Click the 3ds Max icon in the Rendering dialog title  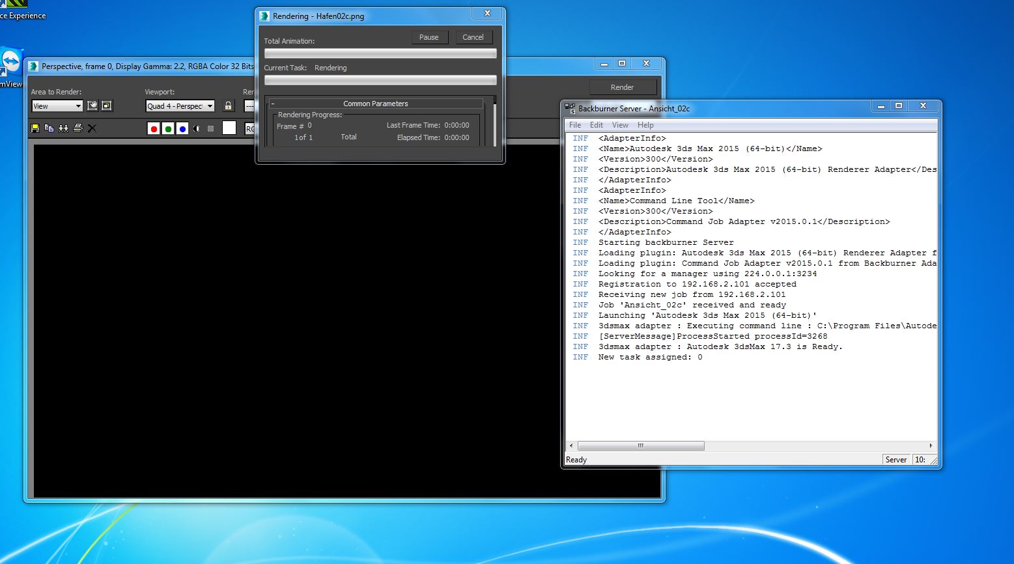(264, 16)
